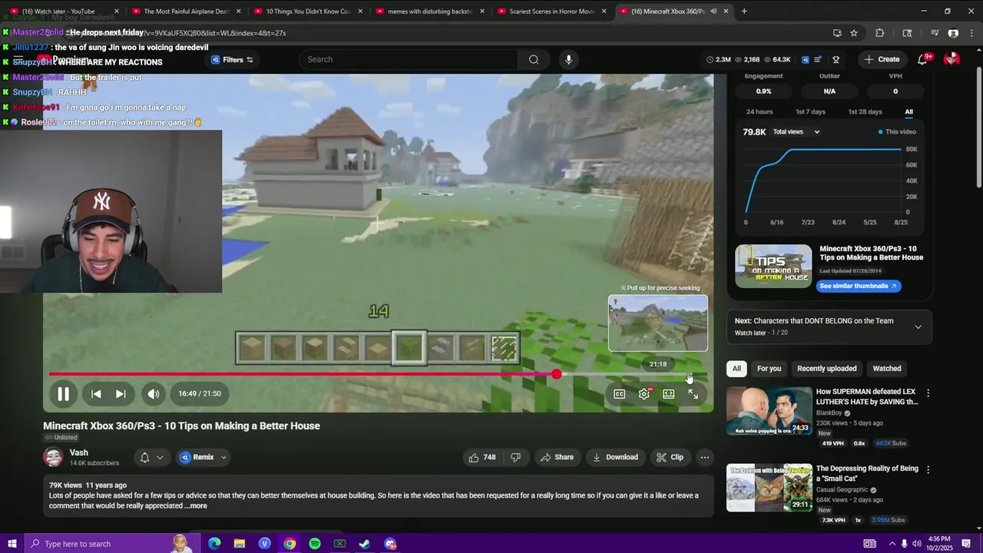Bookmark this page with the star icon
Image resolution: width=983 pixels, height=553 pixels.
point(854,33)
